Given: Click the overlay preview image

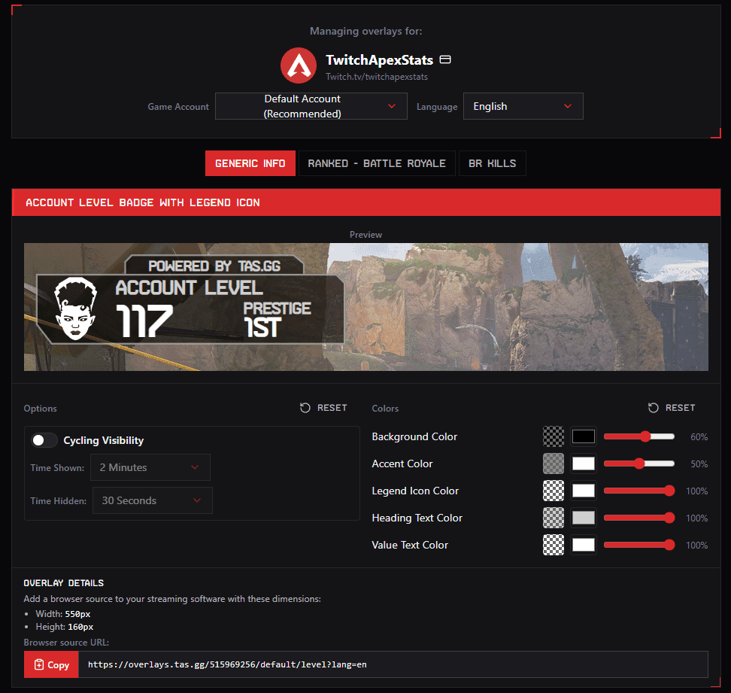Looking at the screenshot, I should tap(366, 307).
